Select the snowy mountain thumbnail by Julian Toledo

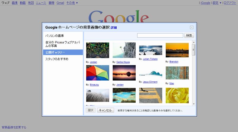pos(151,50)
